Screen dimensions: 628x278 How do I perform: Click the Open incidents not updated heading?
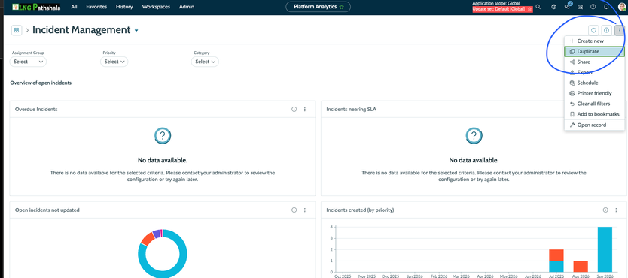[47, 210]
